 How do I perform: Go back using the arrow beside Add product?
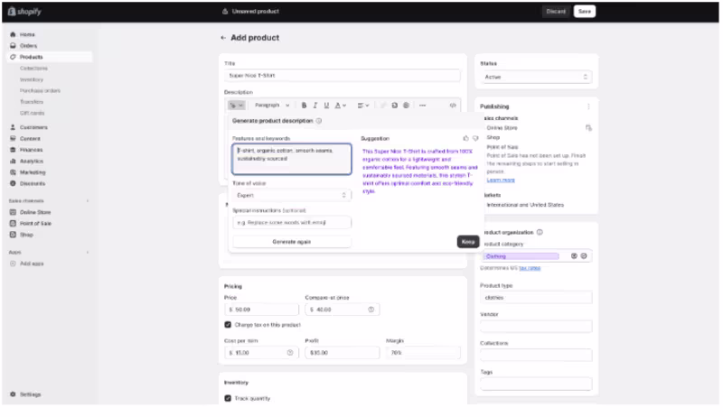click(223, 38)
